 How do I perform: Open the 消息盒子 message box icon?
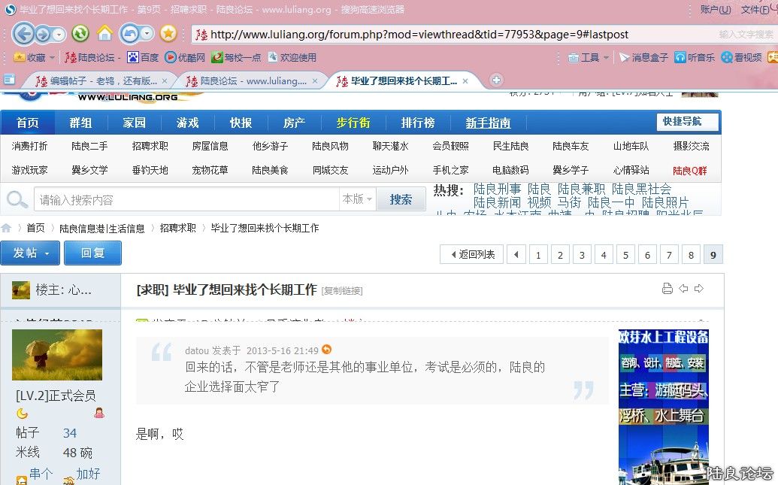pyautogui.click(x=624, y=56)
